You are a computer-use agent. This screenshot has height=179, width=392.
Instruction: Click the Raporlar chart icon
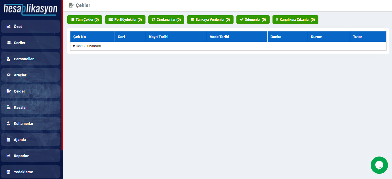[x=8, y=156]
